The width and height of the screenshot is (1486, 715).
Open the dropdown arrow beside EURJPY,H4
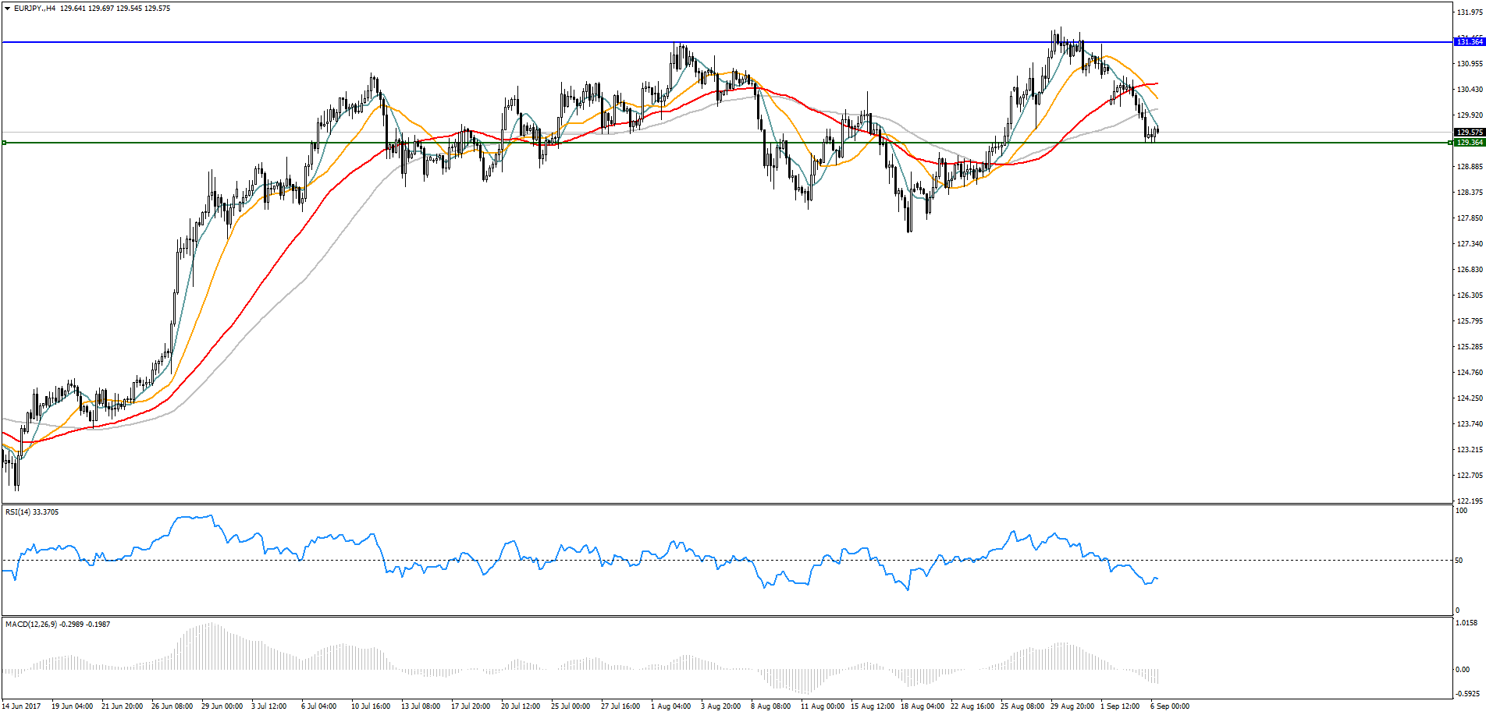(x=7, y=9)
